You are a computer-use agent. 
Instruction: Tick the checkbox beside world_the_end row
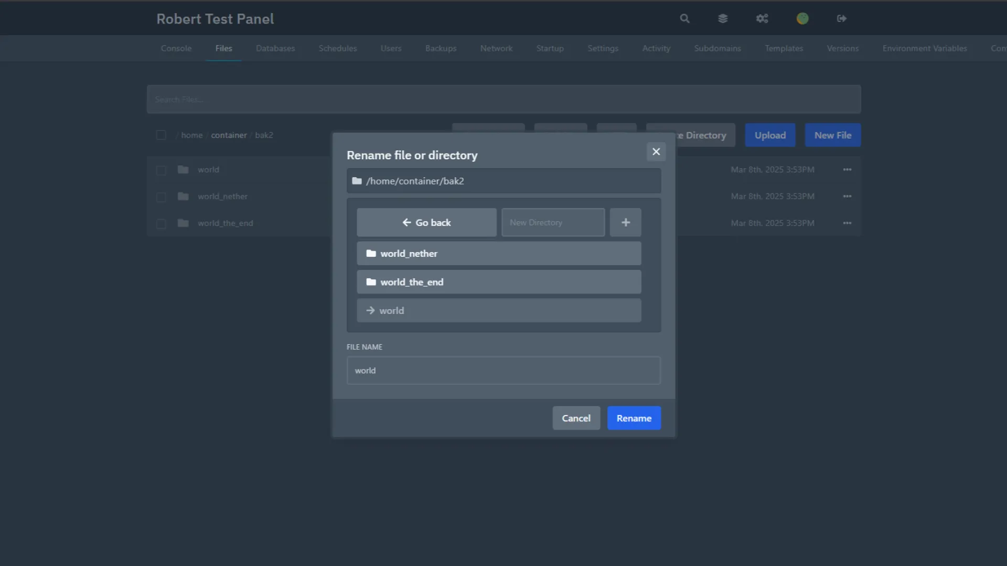(161, 224)
